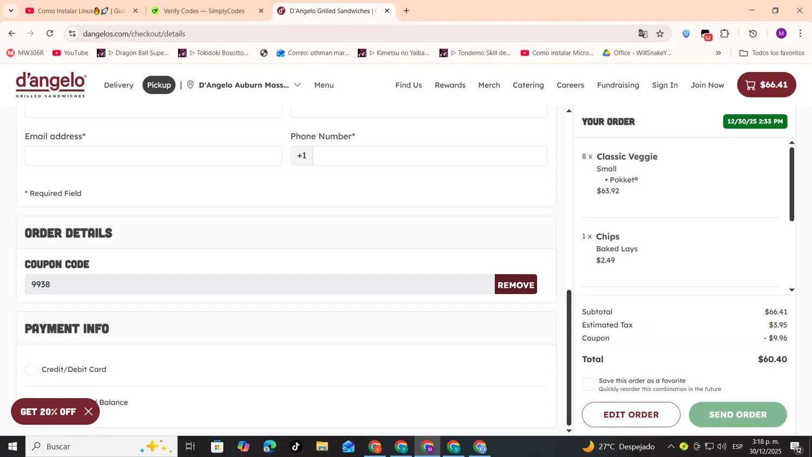Go back with browser back arrow

pyautogui.click(x=12, y=34)
